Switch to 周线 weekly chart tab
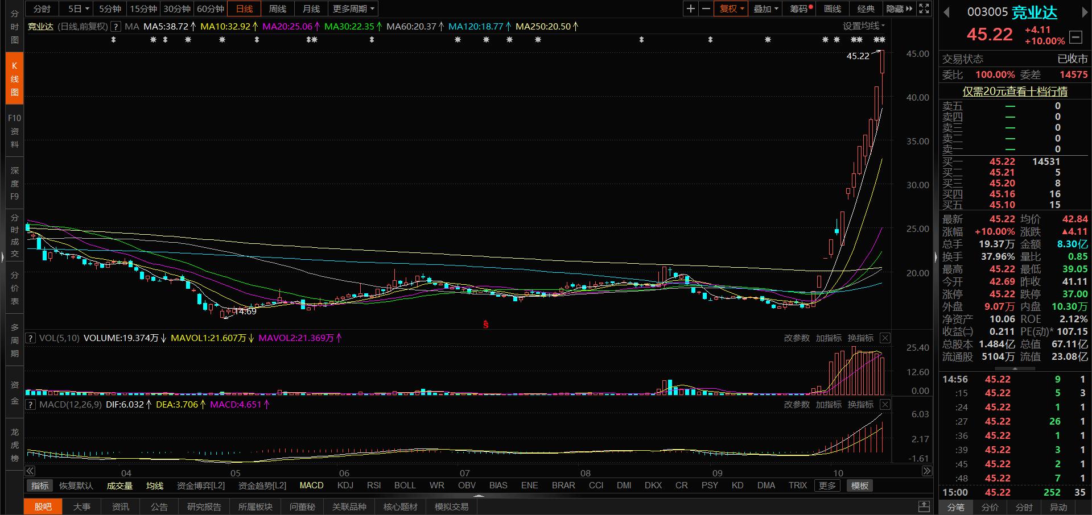 coord(278,9)
